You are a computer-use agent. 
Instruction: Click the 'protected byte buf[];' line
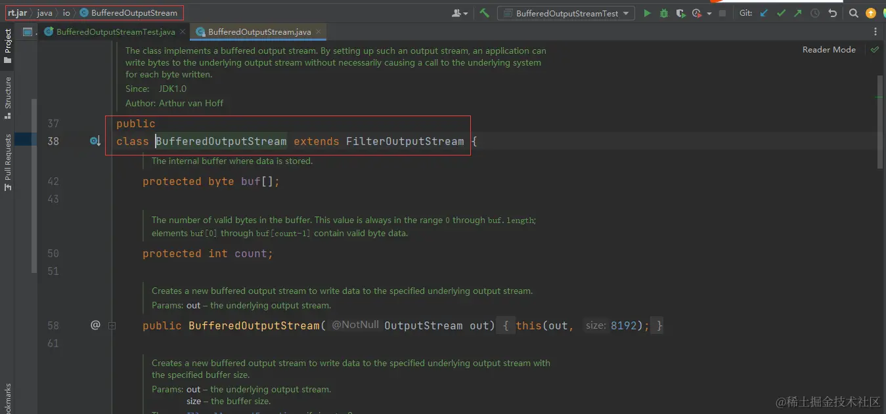coord(211,182)
